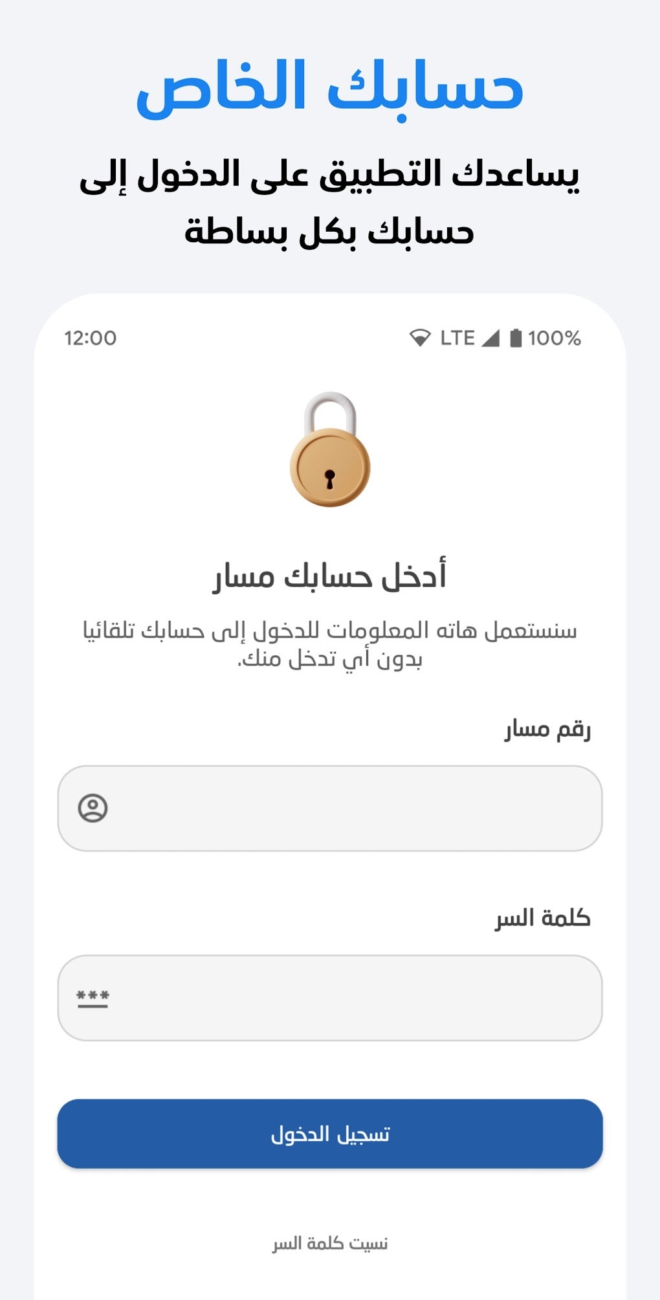Click the أدخل حسابك مسار heading

click(330, 576)
